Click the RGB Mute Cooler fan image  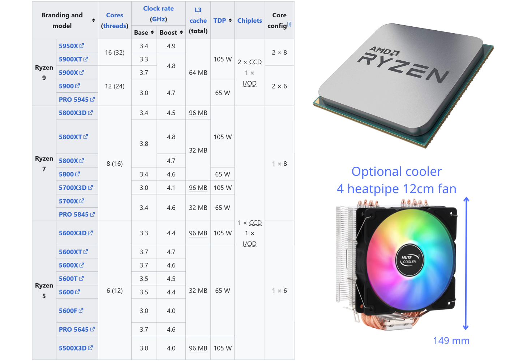(397, 265)
